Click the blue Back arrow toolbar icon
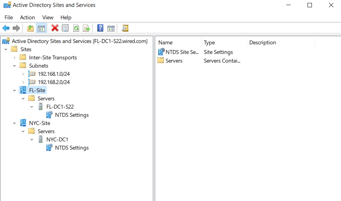The height and width of the screenshot is (201, 341). tap(6, 28)
